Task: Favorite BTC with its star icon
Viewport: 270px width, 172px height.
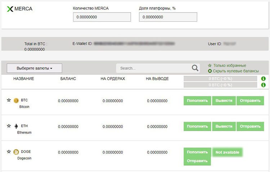Action: coord(9,100)
